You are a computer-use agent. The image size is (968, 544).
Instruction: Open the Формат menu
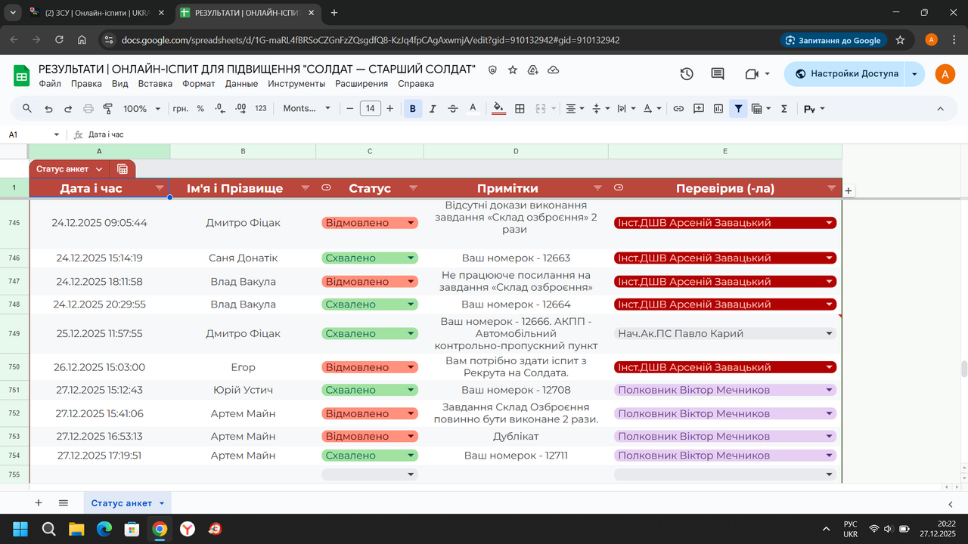(199, 84)
